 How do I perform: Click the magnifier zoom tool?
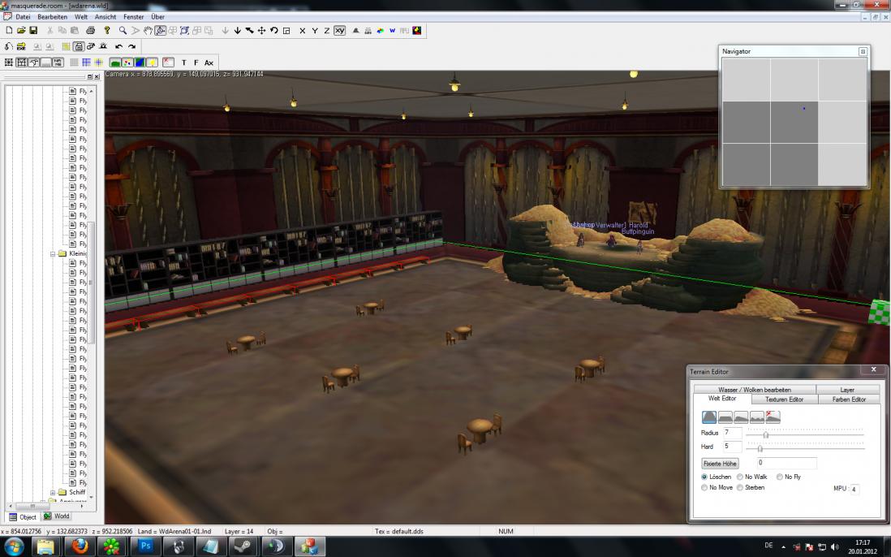[x=123, y=31]
